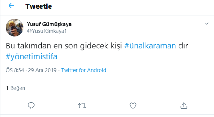Open Yusuf Gümüşkaya's profile picture

tap(14, 28)
